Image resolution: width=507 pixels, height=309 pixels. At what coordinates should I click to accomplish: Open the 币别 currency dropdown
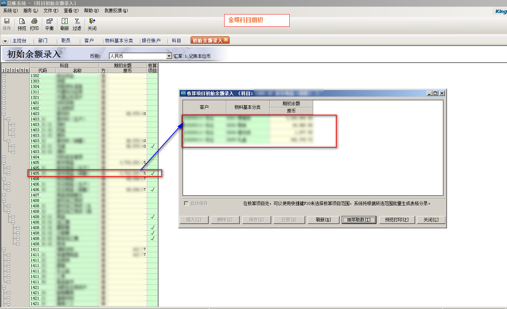(x=169, y=56)
